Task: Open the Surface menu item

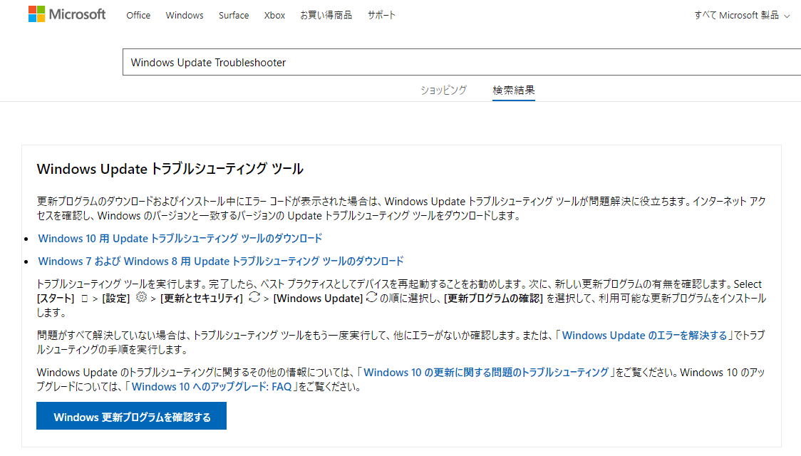Action: coord(233,15)
